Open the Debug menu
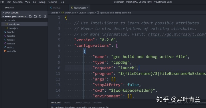Screen dimensions: 206x108 tap(42, 2)
